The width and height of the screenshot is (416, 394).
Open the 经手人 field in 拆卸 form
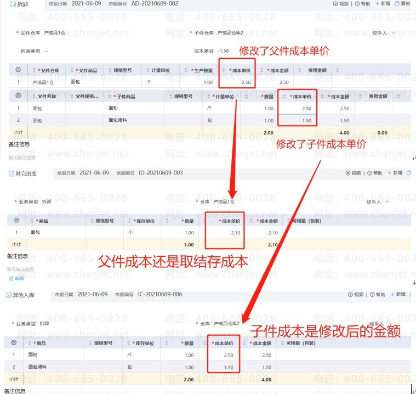pyautogui.click(x=396, y=33)
